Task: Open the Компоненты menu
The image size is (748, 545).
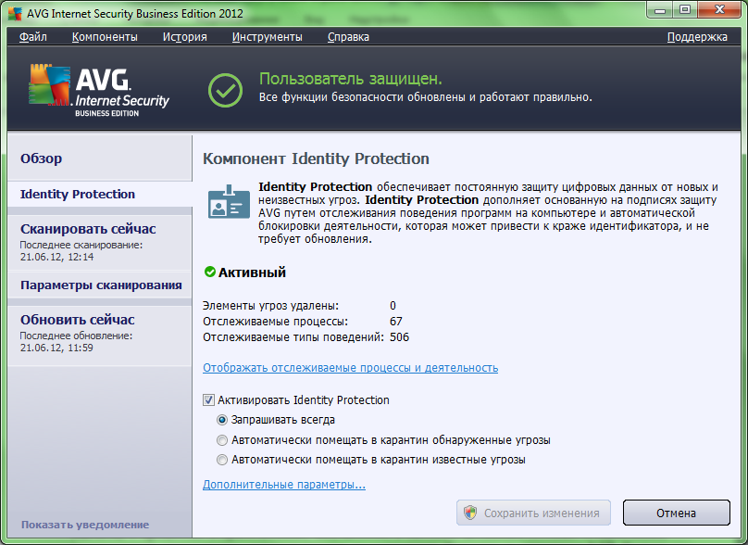Action: tap(105, 37)
